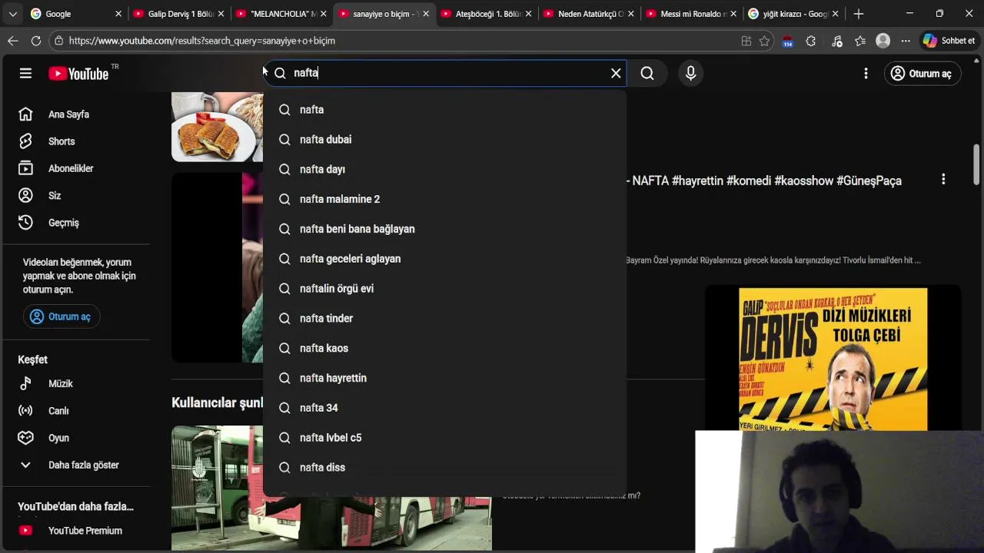Screen dimensions: 984x553
Task: Open the three-dot settings menu beside Oturum aç
Action: 866,73
